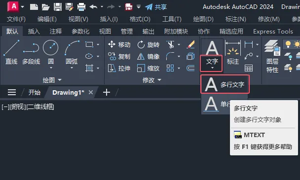Click the array grid tool icon
300x180 pixels.
click(x=170, y=68)
